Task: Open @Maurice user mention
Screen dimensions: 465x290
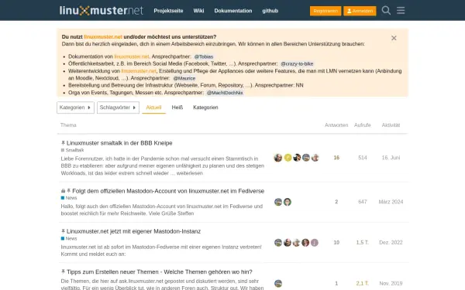Action: click(x=184, y=78)
